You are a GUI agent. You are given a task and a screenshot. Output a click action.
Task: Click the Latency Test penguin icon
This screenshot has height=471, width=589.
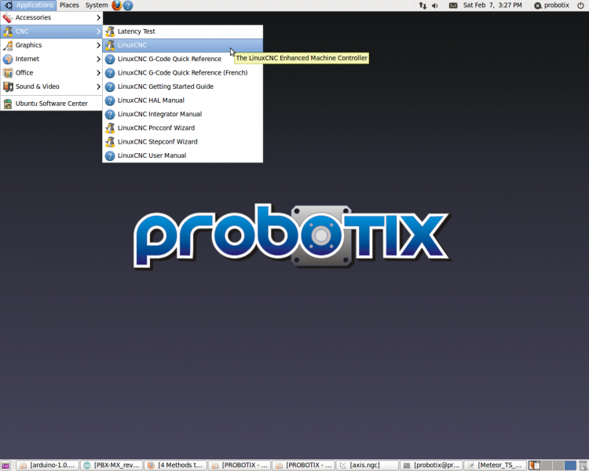110,31
